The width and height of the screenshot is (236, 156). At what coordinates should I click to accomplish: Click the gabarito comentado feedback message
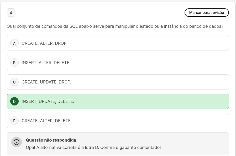point(93,147)
